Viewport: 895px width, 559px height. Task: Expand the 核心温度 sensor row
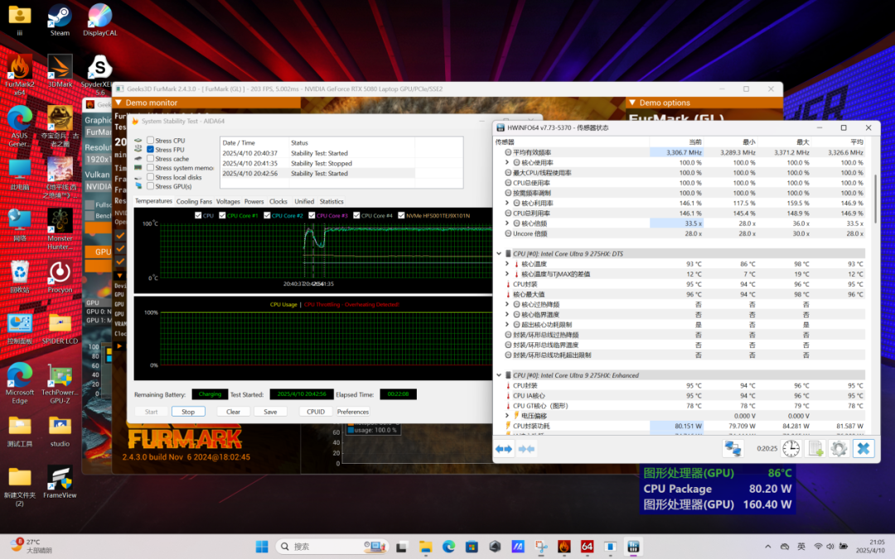[x=507, y=263]
